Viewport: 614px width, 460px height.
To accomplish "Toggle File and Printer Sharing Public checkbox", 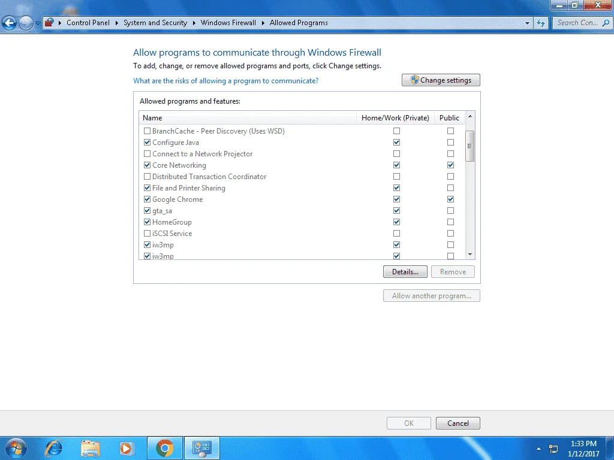I will pyautogui.click(x=451, y=187).
